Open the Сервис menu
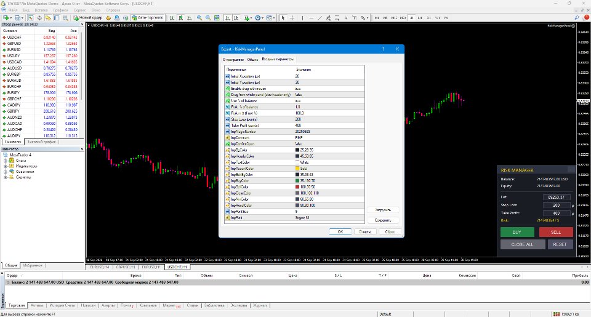This screenshot has height=317, width=591. tap(80, 10)
